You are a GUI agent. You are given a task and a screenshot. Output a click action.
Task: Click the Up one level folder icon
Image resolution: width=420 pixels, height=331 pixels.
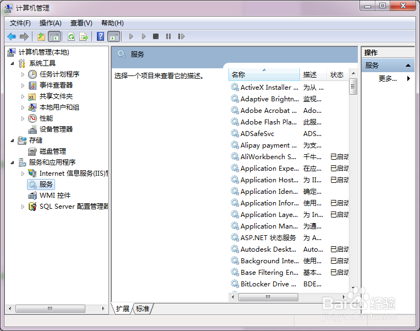tap(41, 36)
